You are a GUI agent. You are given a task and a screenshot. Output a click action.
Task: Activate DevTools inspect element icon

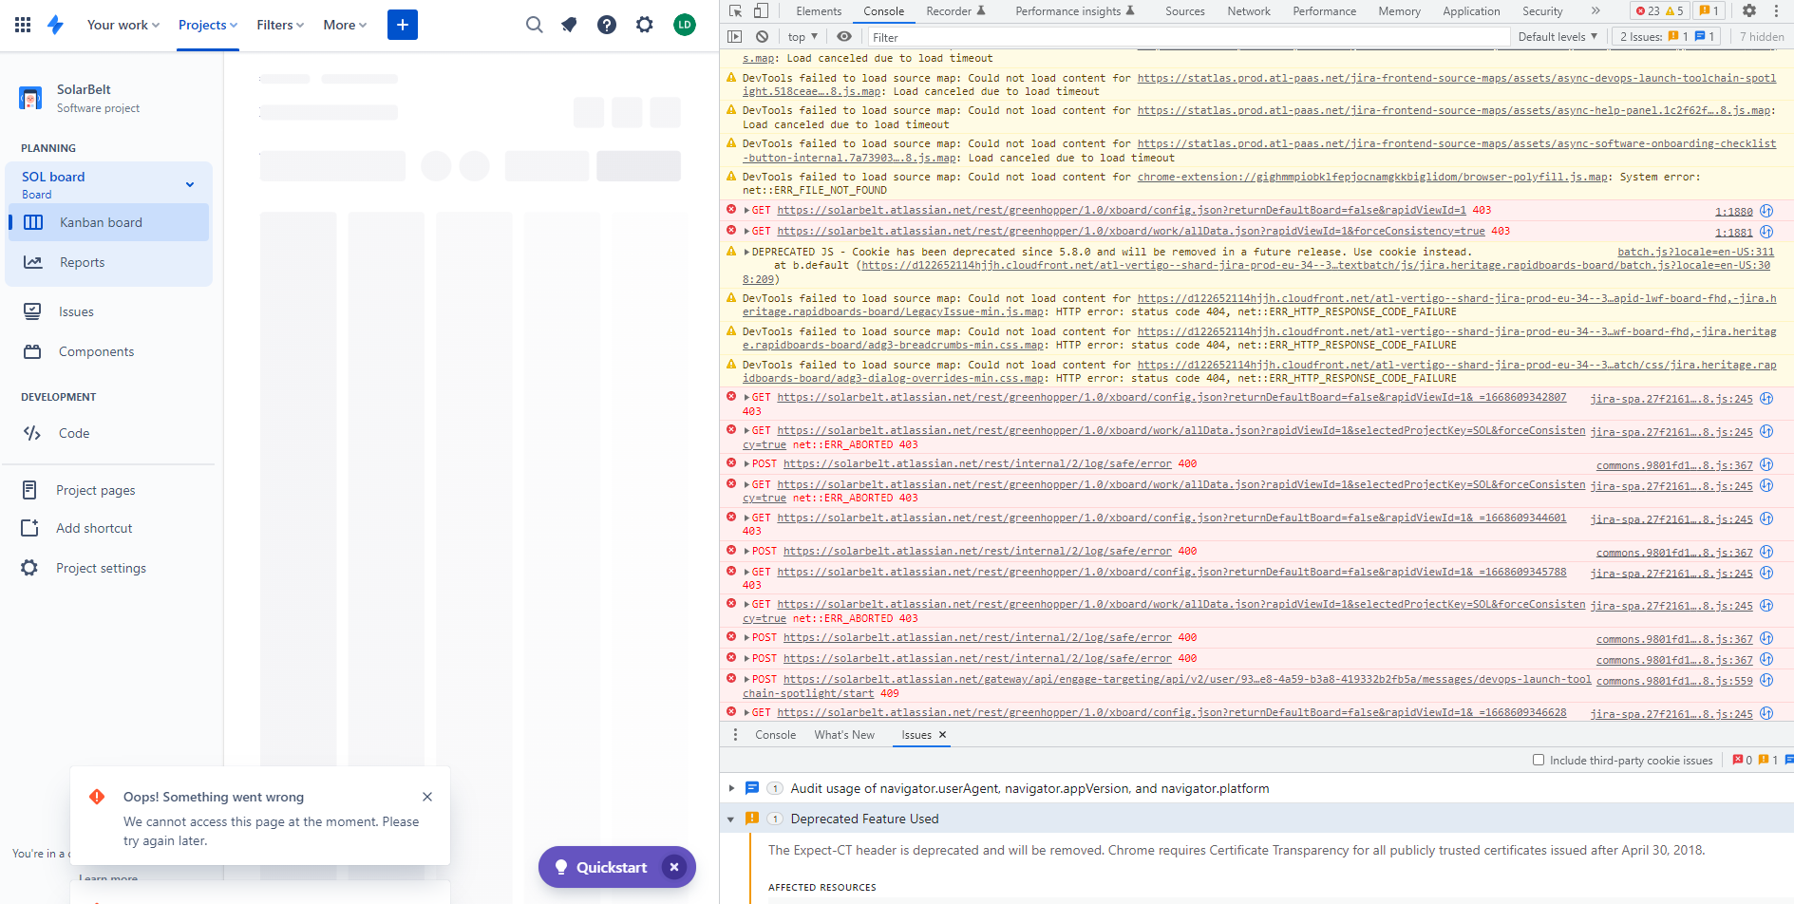click(735, 11)
